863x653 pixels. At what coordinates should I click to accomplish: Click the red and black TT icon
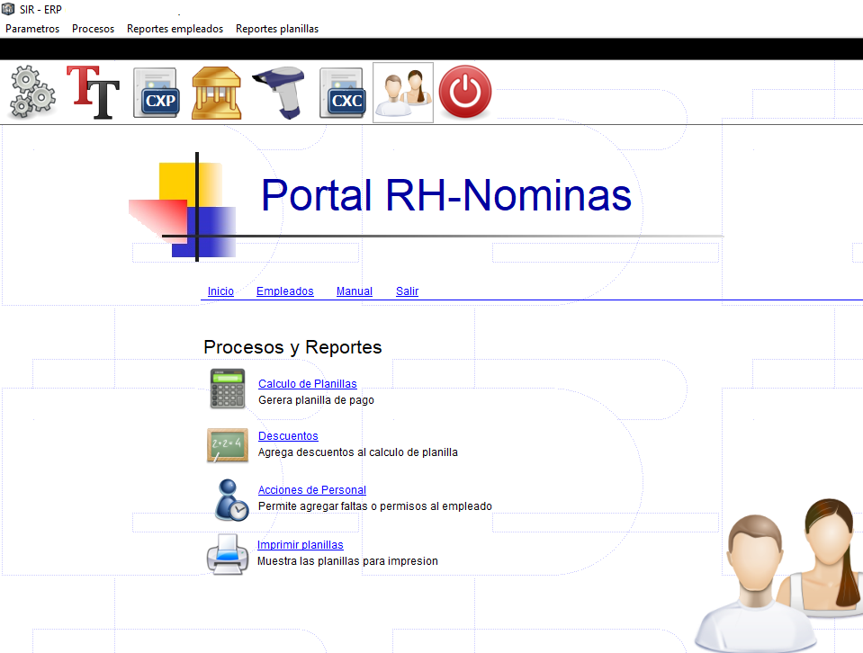tap(93, 92)
